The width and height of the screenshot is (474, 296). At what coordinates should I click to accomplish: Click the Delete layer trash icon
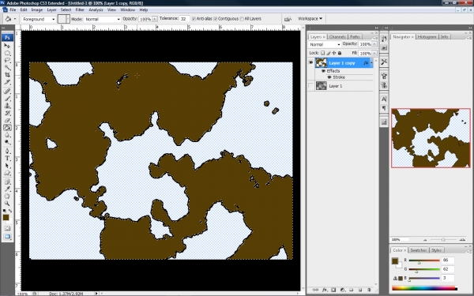pyautogui.click(x=369, y=290)
